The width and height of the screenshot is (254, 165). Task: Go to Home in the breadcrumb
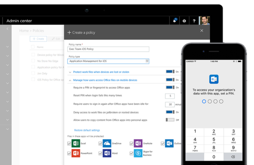[24, 31]
